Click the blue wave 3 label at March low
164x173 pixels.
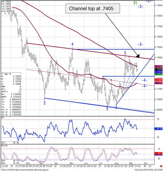pos(44,103)
